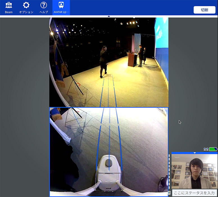Adjust the dashed volume slider beside webcam
218x197 pixels.
(169, 172)
